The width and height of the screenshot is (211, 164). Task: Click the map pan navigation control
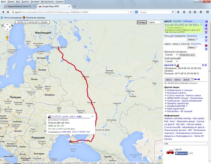[x=7, y=27]
